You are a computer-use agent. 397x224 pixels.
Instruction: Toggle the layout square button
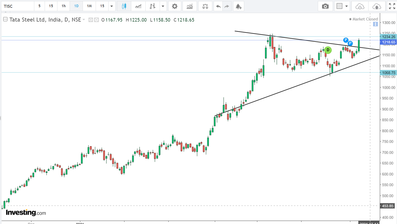339,6
